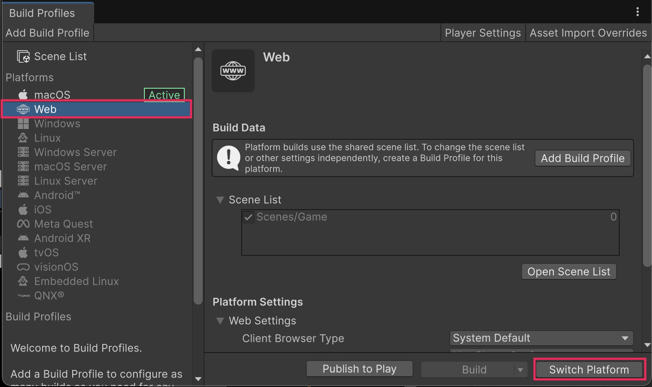Select the Meta Quest infinity icon
Image resolution: width=652 pixels, height=387 pixels.
(23, 224)
